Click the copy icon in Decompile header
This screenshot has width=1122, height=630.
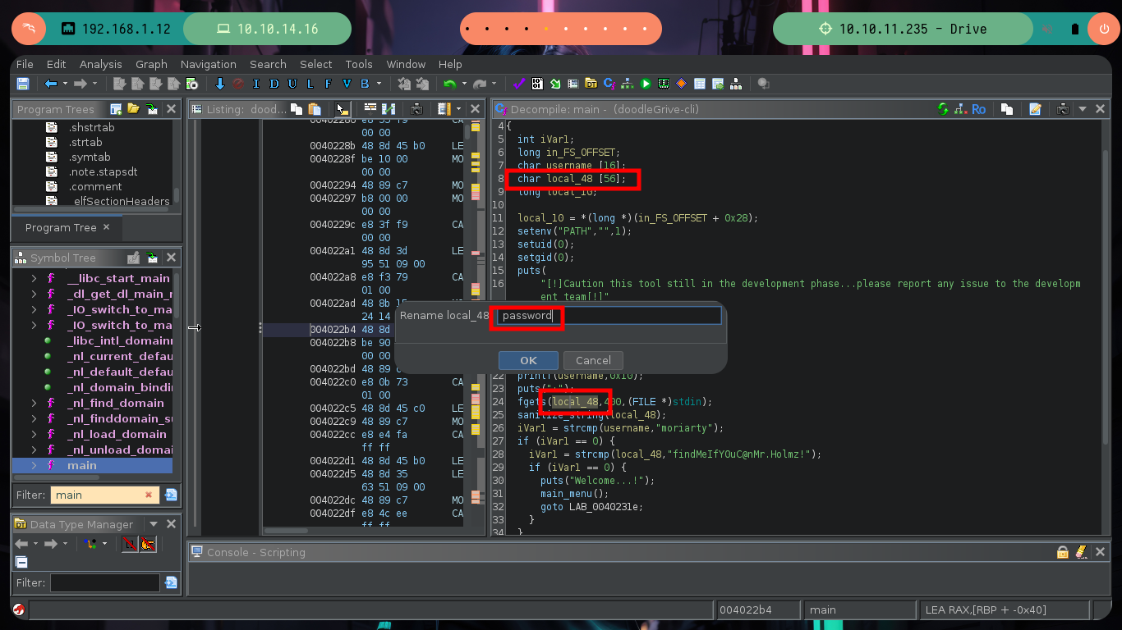point(1007,109)
